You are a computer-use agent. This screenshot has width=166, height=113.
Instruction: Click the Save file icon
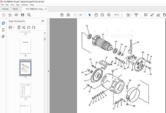[x=3, y=15]
